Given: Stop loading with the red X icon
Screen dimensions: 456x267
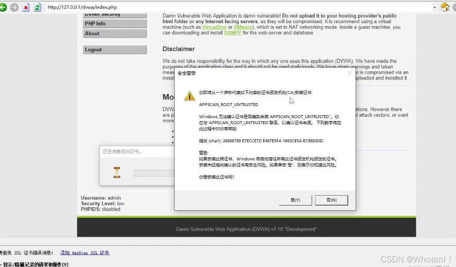Looking at the screenshot, I should [x=26, y=7].
